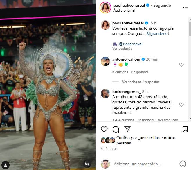Open the @granderio mention link
The height and width of the screenshot is (170, 191).
tap(157, 33)
